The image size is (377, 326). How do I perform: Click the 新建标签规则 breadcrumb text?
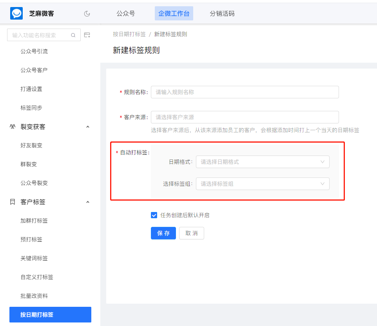tap(170, 34)
